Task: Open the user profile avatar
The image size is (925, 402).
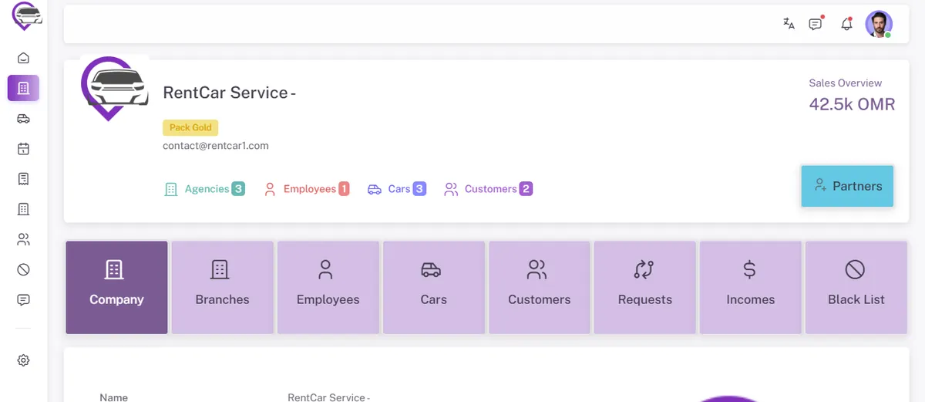Action: point(879,24)
